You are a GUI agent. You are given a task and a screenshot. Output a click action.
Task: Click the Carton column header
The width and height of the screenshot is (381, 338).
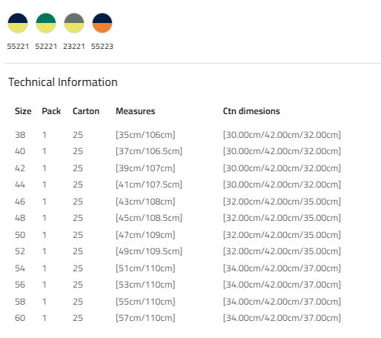(x=86, y=111)
